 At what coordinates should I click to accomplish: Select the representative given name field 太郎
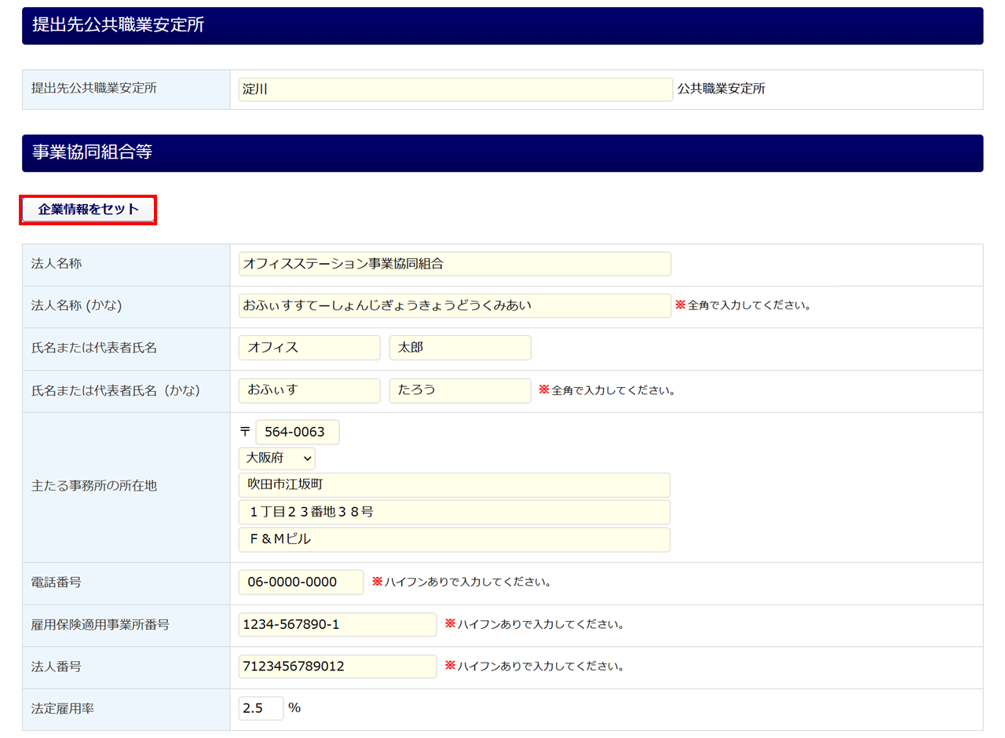(459, 348)
